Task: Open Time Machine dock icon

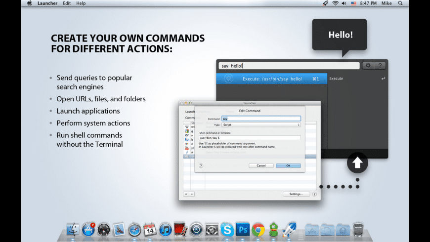Action: point(196,230)
